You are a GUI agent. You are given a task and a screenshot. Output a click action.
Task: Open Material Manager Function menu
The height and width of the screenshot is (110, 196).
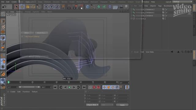click(26, 92)
